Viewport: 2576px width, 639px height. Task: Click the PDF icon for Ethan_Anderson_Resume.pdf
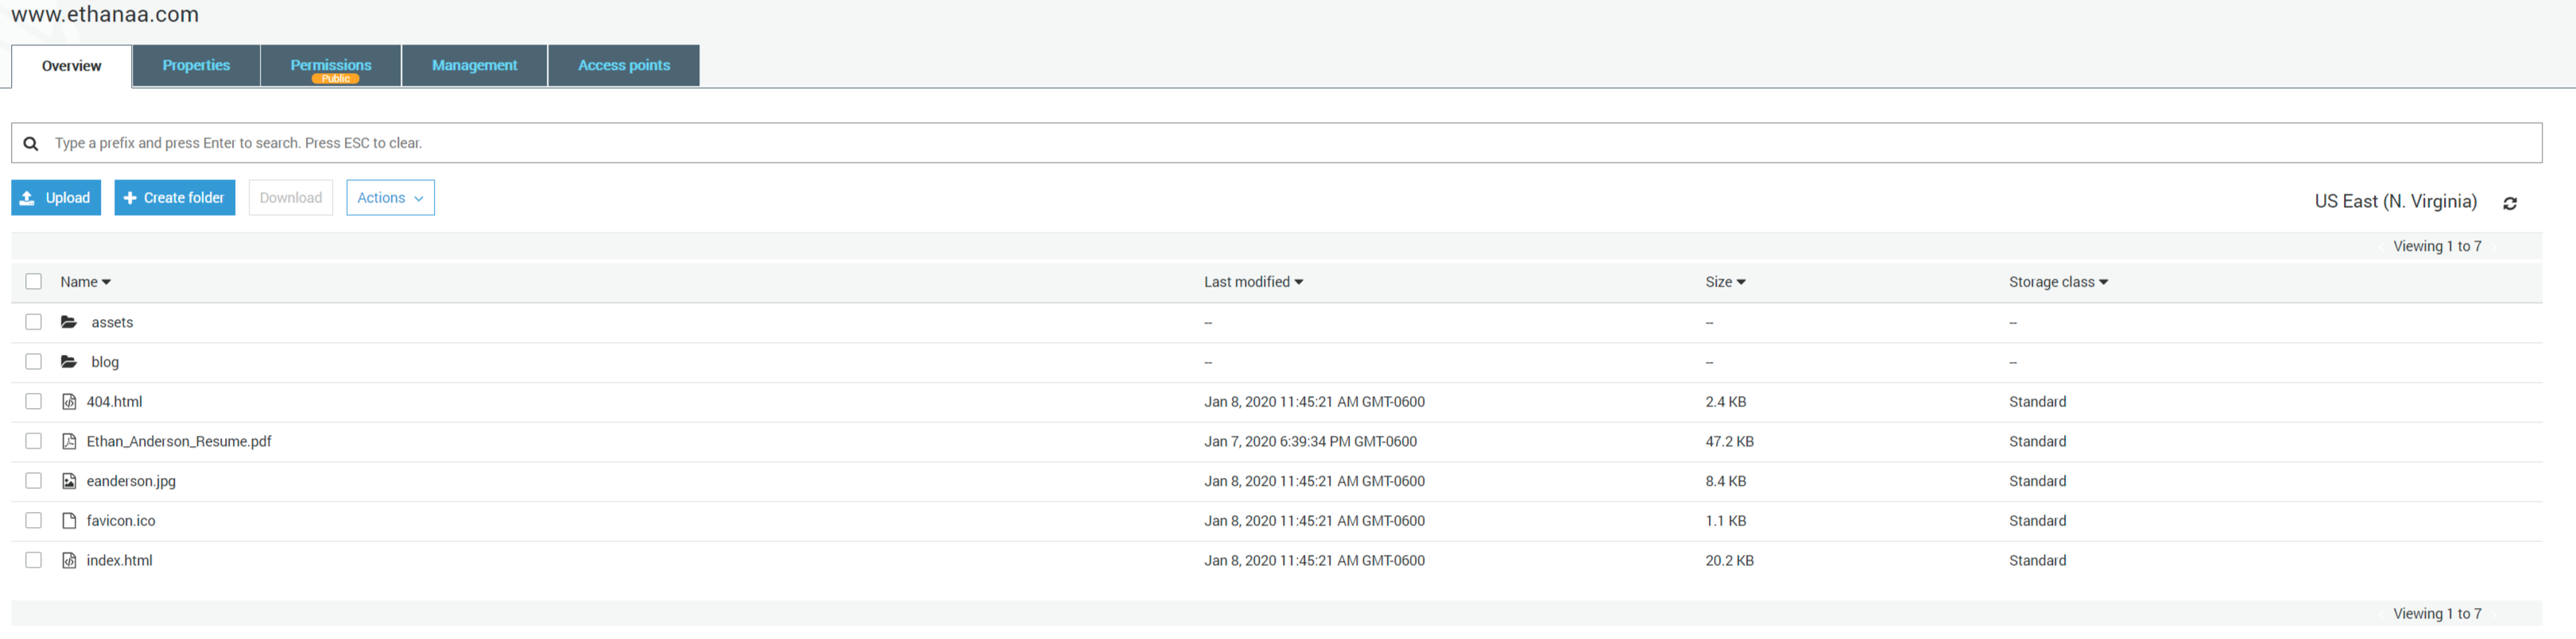[69, 441]
